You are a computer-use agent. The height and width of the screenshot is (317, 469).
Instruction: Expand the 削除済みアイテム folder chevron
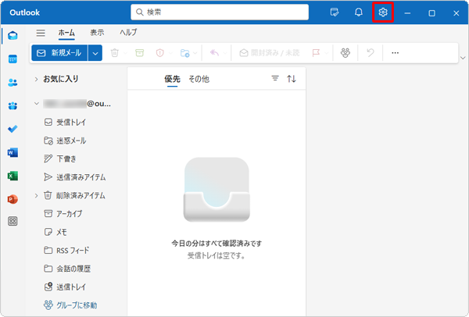[36, 196]
